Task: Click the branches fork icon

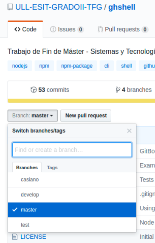Action: 118,90
